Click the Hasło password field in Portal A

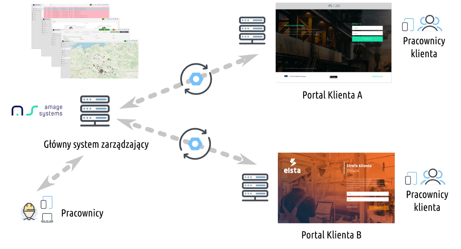pos(367,33)
